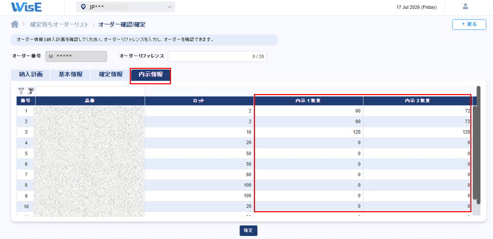493x239 pixels.
Task: Click the 確定 confirm button
Action: click(x=248, y=231)
